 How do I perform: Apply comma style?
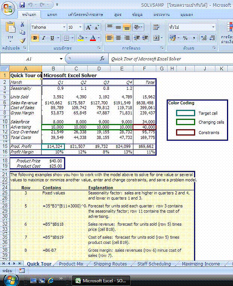tap(194, 38)
